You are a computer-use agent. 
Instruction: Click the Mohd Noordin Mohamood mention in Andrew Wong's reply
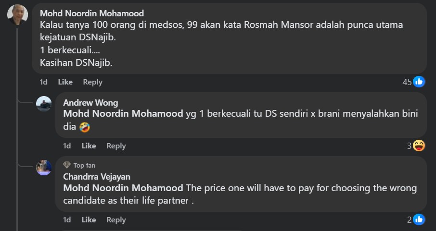tap(123, 114)
